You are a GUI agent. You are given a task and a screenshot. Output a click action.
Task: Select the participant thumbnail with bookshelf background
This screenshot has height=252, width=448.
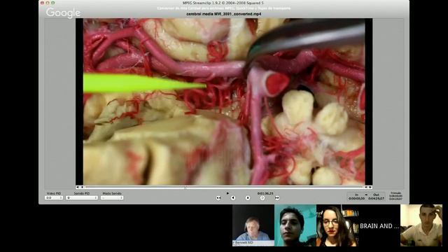337,225
